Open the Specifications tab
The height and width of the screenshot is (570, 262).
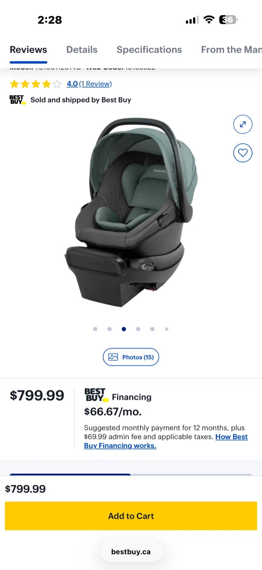[x=149, y=50]
